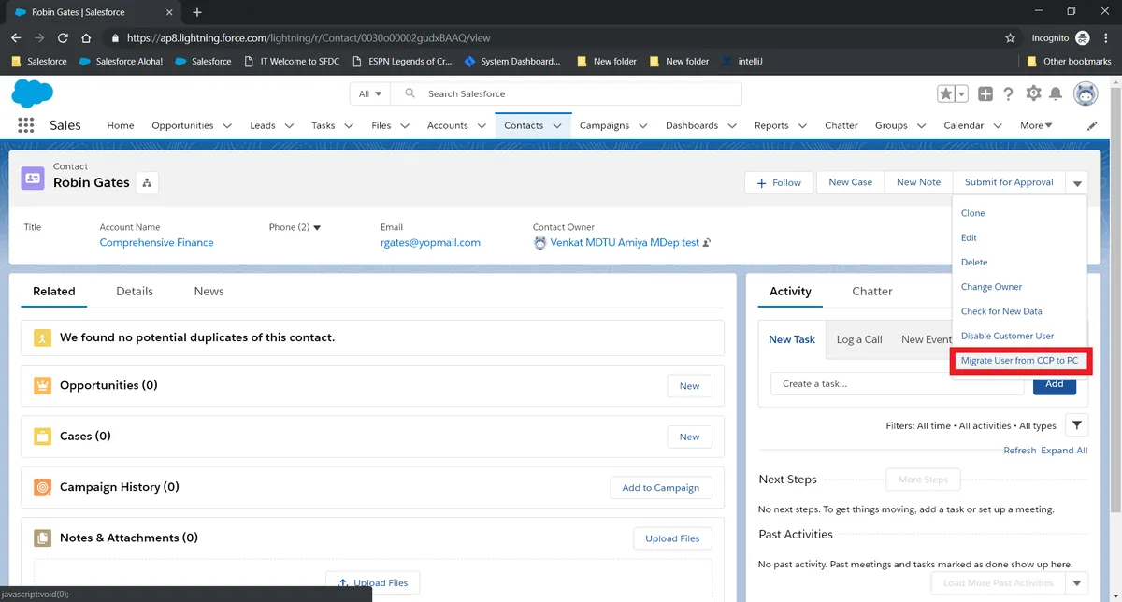Choose Migrate User from CCP to PC
Image resolution: width=1122 pixels, height=602 pixels.
point(1019,361)
